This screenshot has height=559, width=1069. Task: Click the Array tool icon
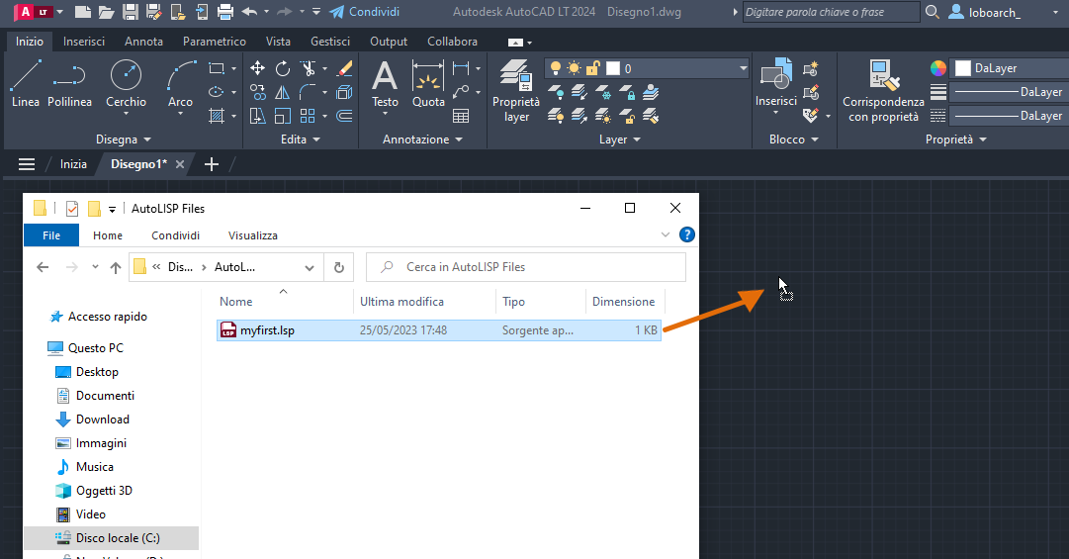(x=309, y=116)
